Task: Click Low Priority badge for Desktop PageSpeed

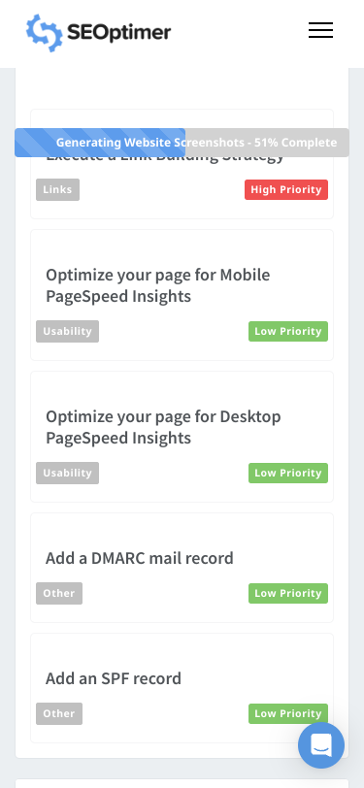Action: (x=288, y=473)
